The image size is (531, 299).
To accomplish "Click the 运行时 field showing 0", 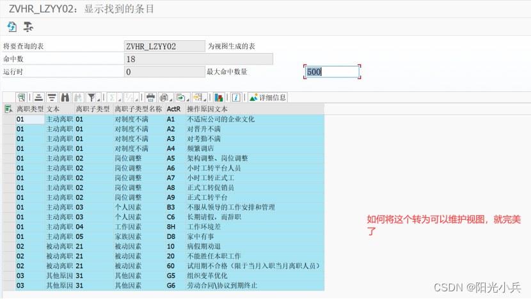I will click(164, 72).
